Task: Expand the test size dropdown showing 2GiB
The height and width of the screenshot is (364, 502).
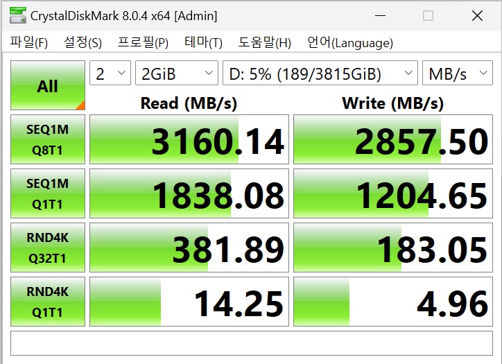Action: pos(177,73)
